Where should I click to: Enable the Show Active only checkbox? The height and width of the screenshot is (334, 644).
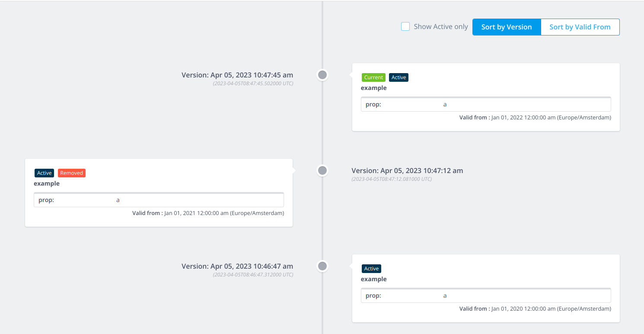pyautogui.click(x=405, y=27)
